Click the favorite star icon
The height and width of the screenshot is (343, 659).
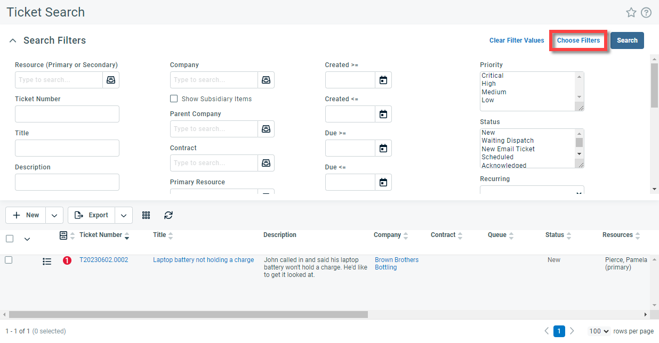pyautogui.click(x=631, y=12)
